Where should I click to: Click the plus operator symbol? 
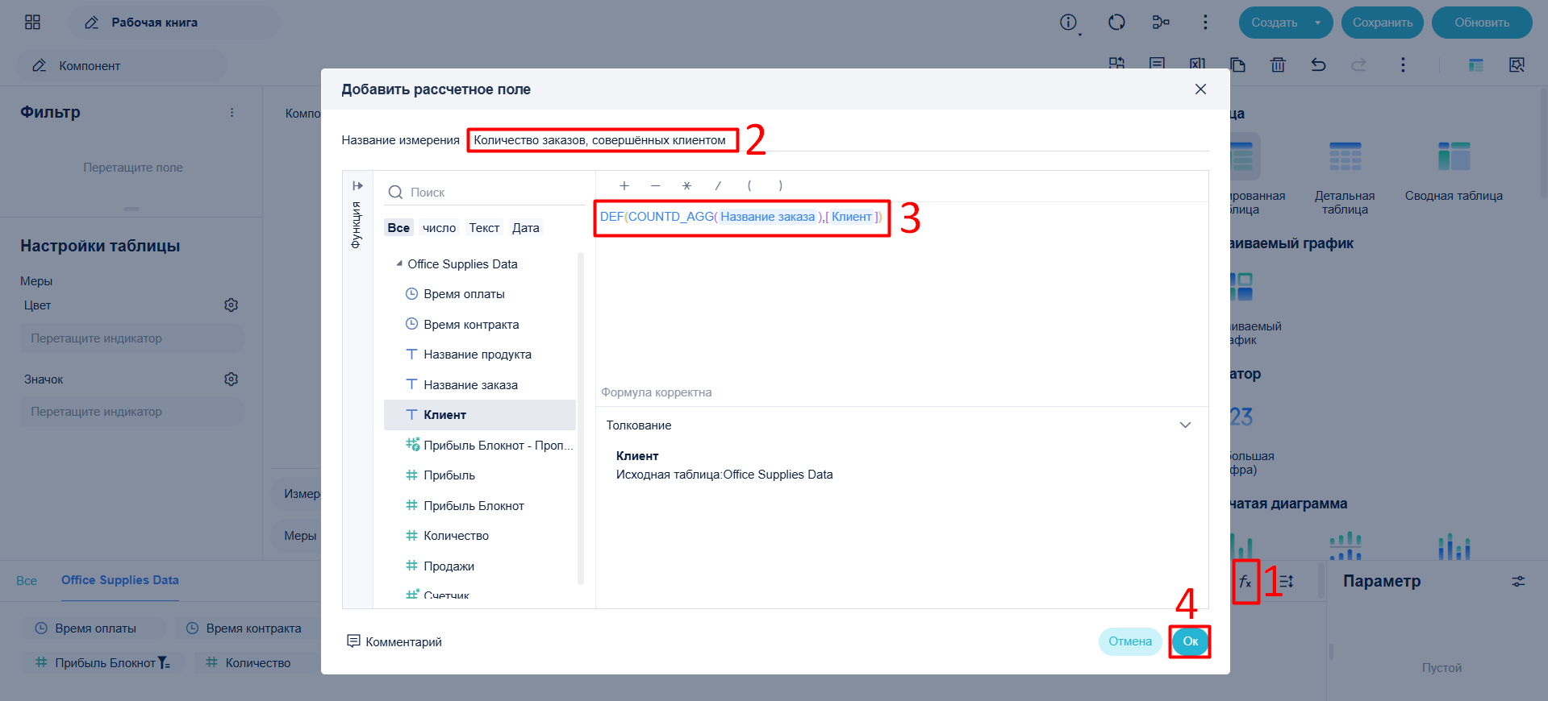tap(624, 185)
